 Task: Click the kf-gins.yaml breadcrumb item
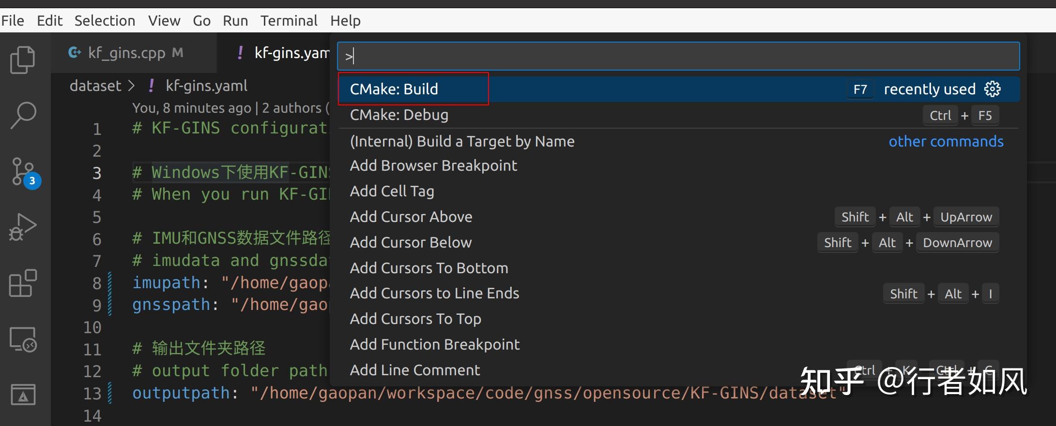[x=206, y=86]
